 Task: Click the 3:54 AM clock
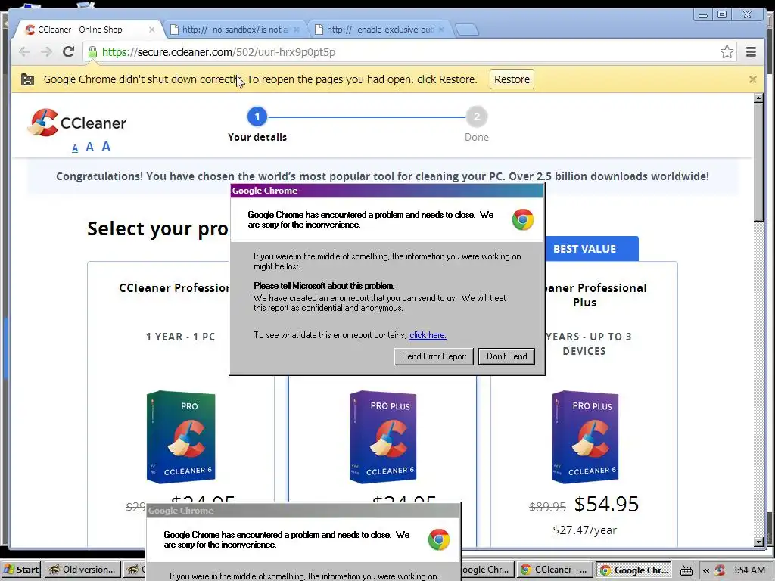749,570
